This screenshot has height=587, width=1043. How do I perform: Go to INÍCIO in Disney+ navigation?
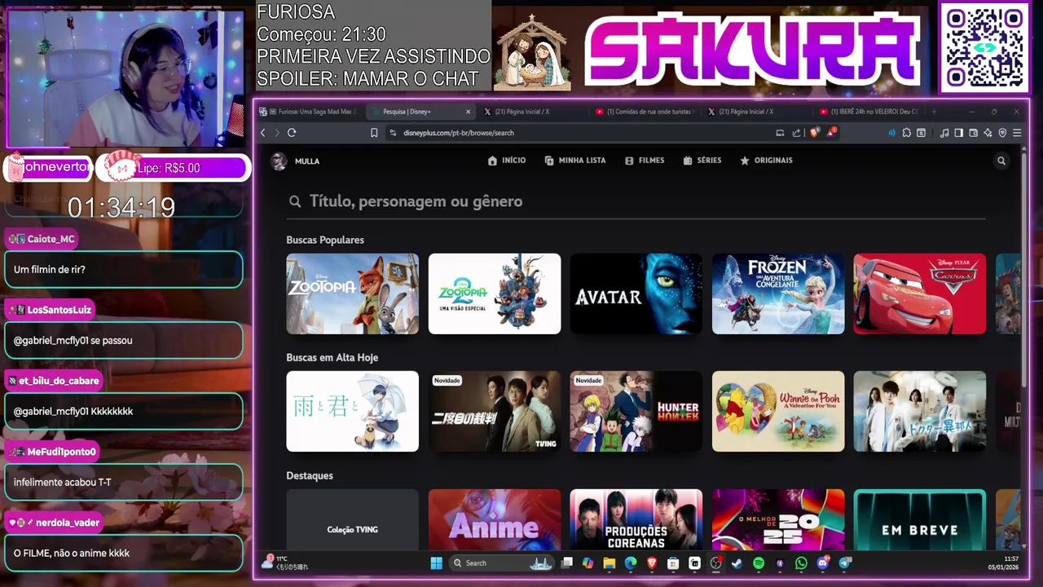coord(507,161)
